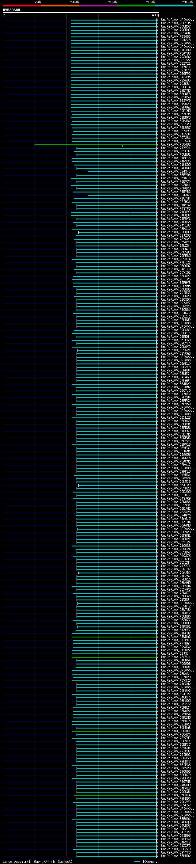Click the green ~80% identity color bar

[136, 6]
